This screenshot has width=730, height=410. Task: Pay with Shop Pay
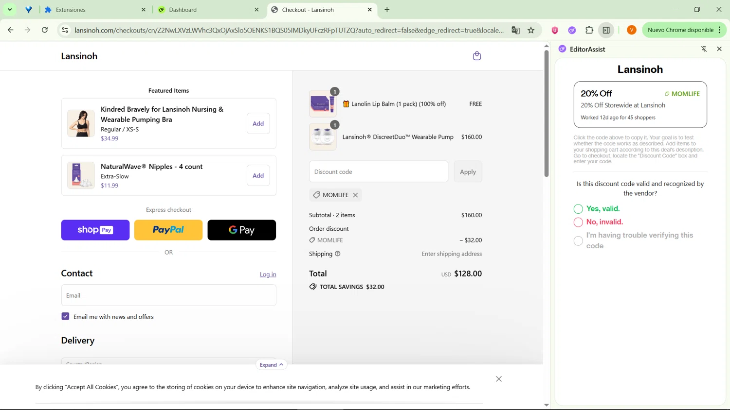(x=95, y=230)
